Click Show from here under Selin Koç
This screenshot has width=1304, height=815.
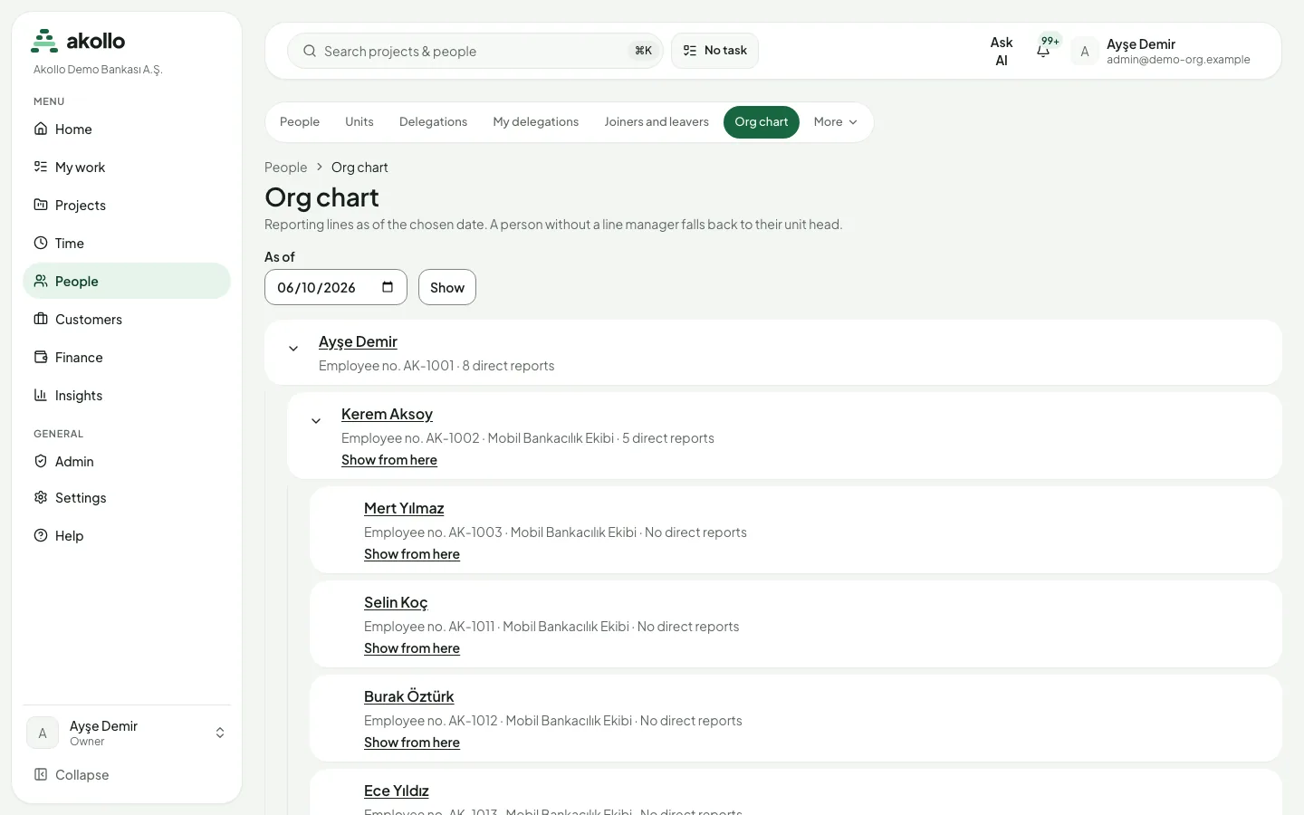click(x=412, y=648)
